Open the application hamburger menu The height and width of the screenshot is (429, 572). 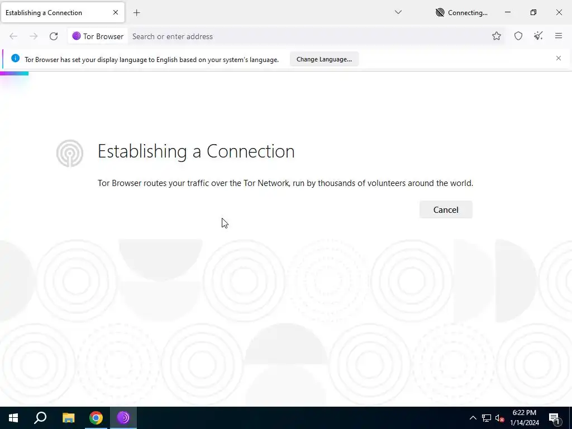(559, 36)
